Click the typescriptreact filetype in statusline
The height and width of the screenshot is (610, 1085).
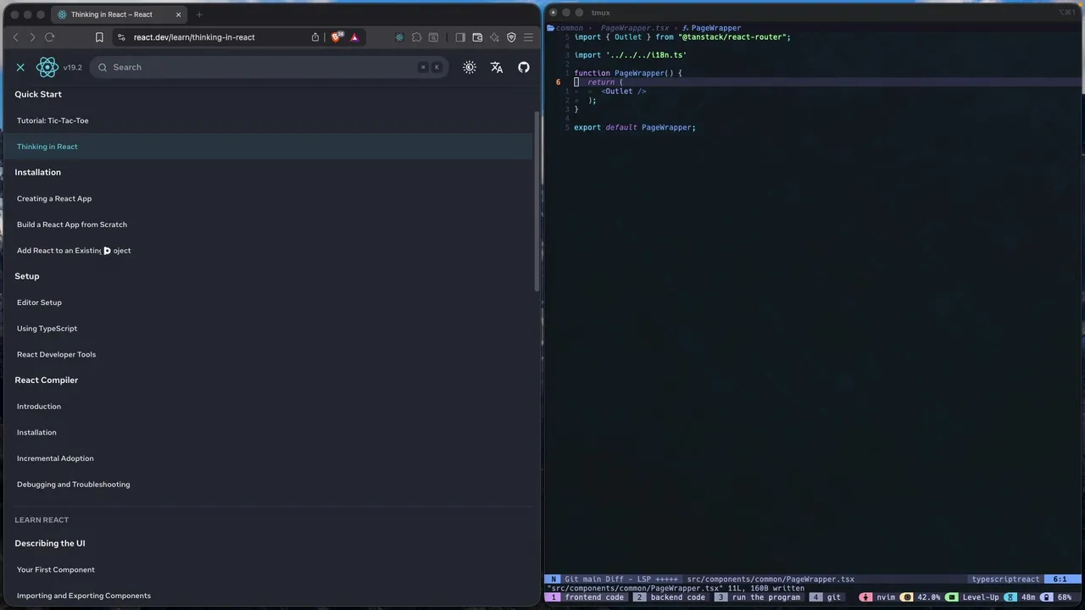1005,579
